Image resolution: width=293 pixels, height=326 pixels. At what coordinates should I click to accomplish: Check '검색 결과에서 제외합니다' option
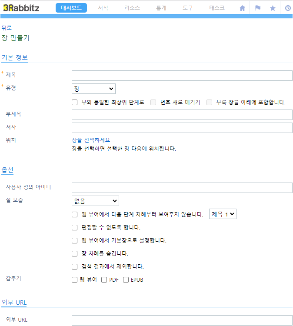point(74,266)
